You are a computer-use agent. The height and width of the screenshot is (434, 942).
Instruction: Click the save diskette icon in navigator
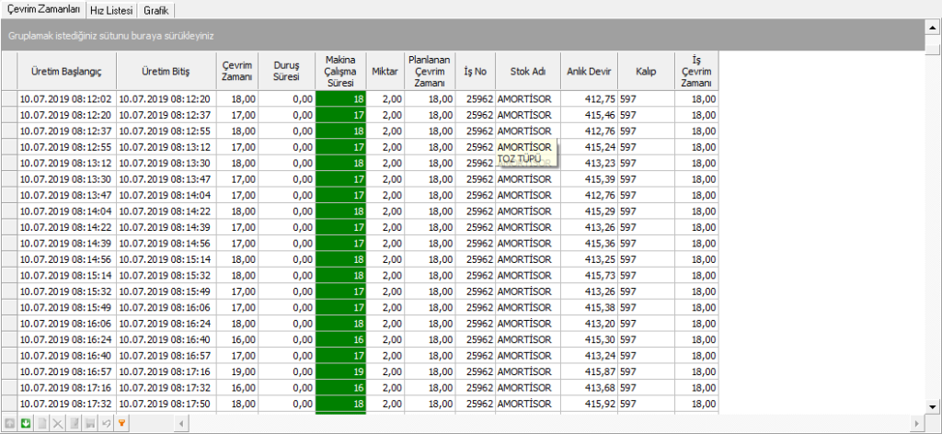90,423
